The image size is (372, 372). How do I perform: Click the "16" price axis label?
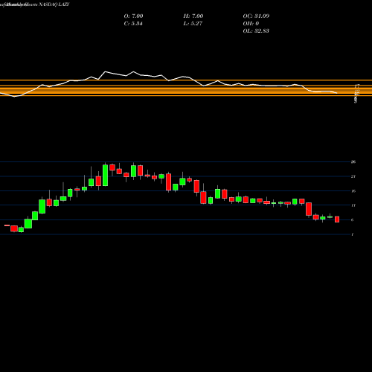point(353,191)
